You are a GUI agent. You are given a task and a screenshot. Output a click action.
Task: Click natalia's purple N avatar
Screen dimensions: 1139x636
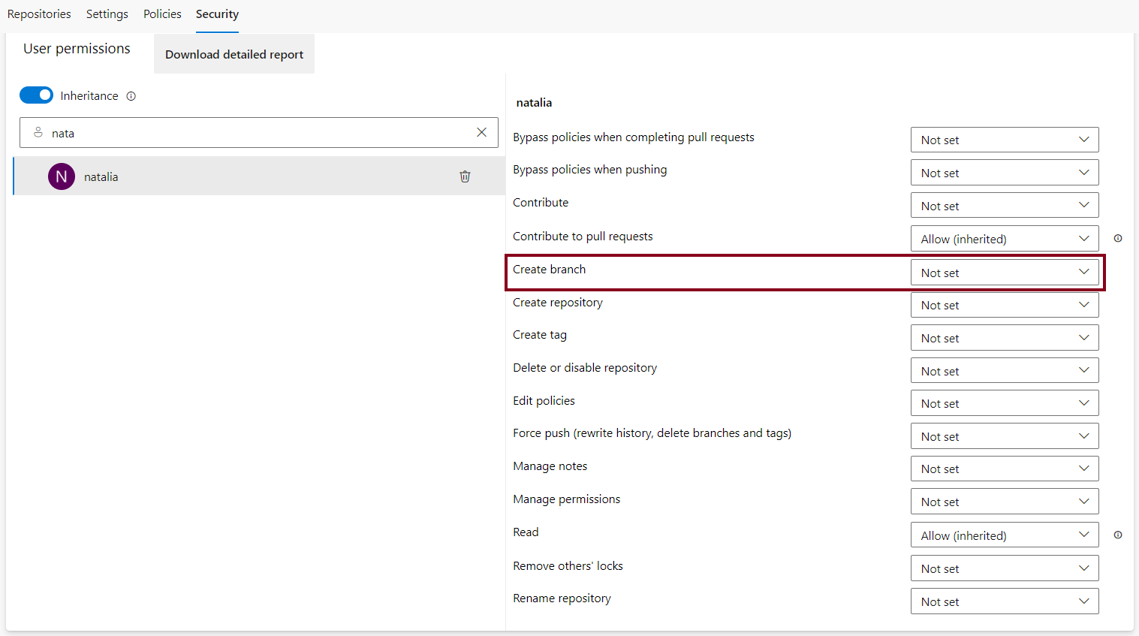(62, 176)
